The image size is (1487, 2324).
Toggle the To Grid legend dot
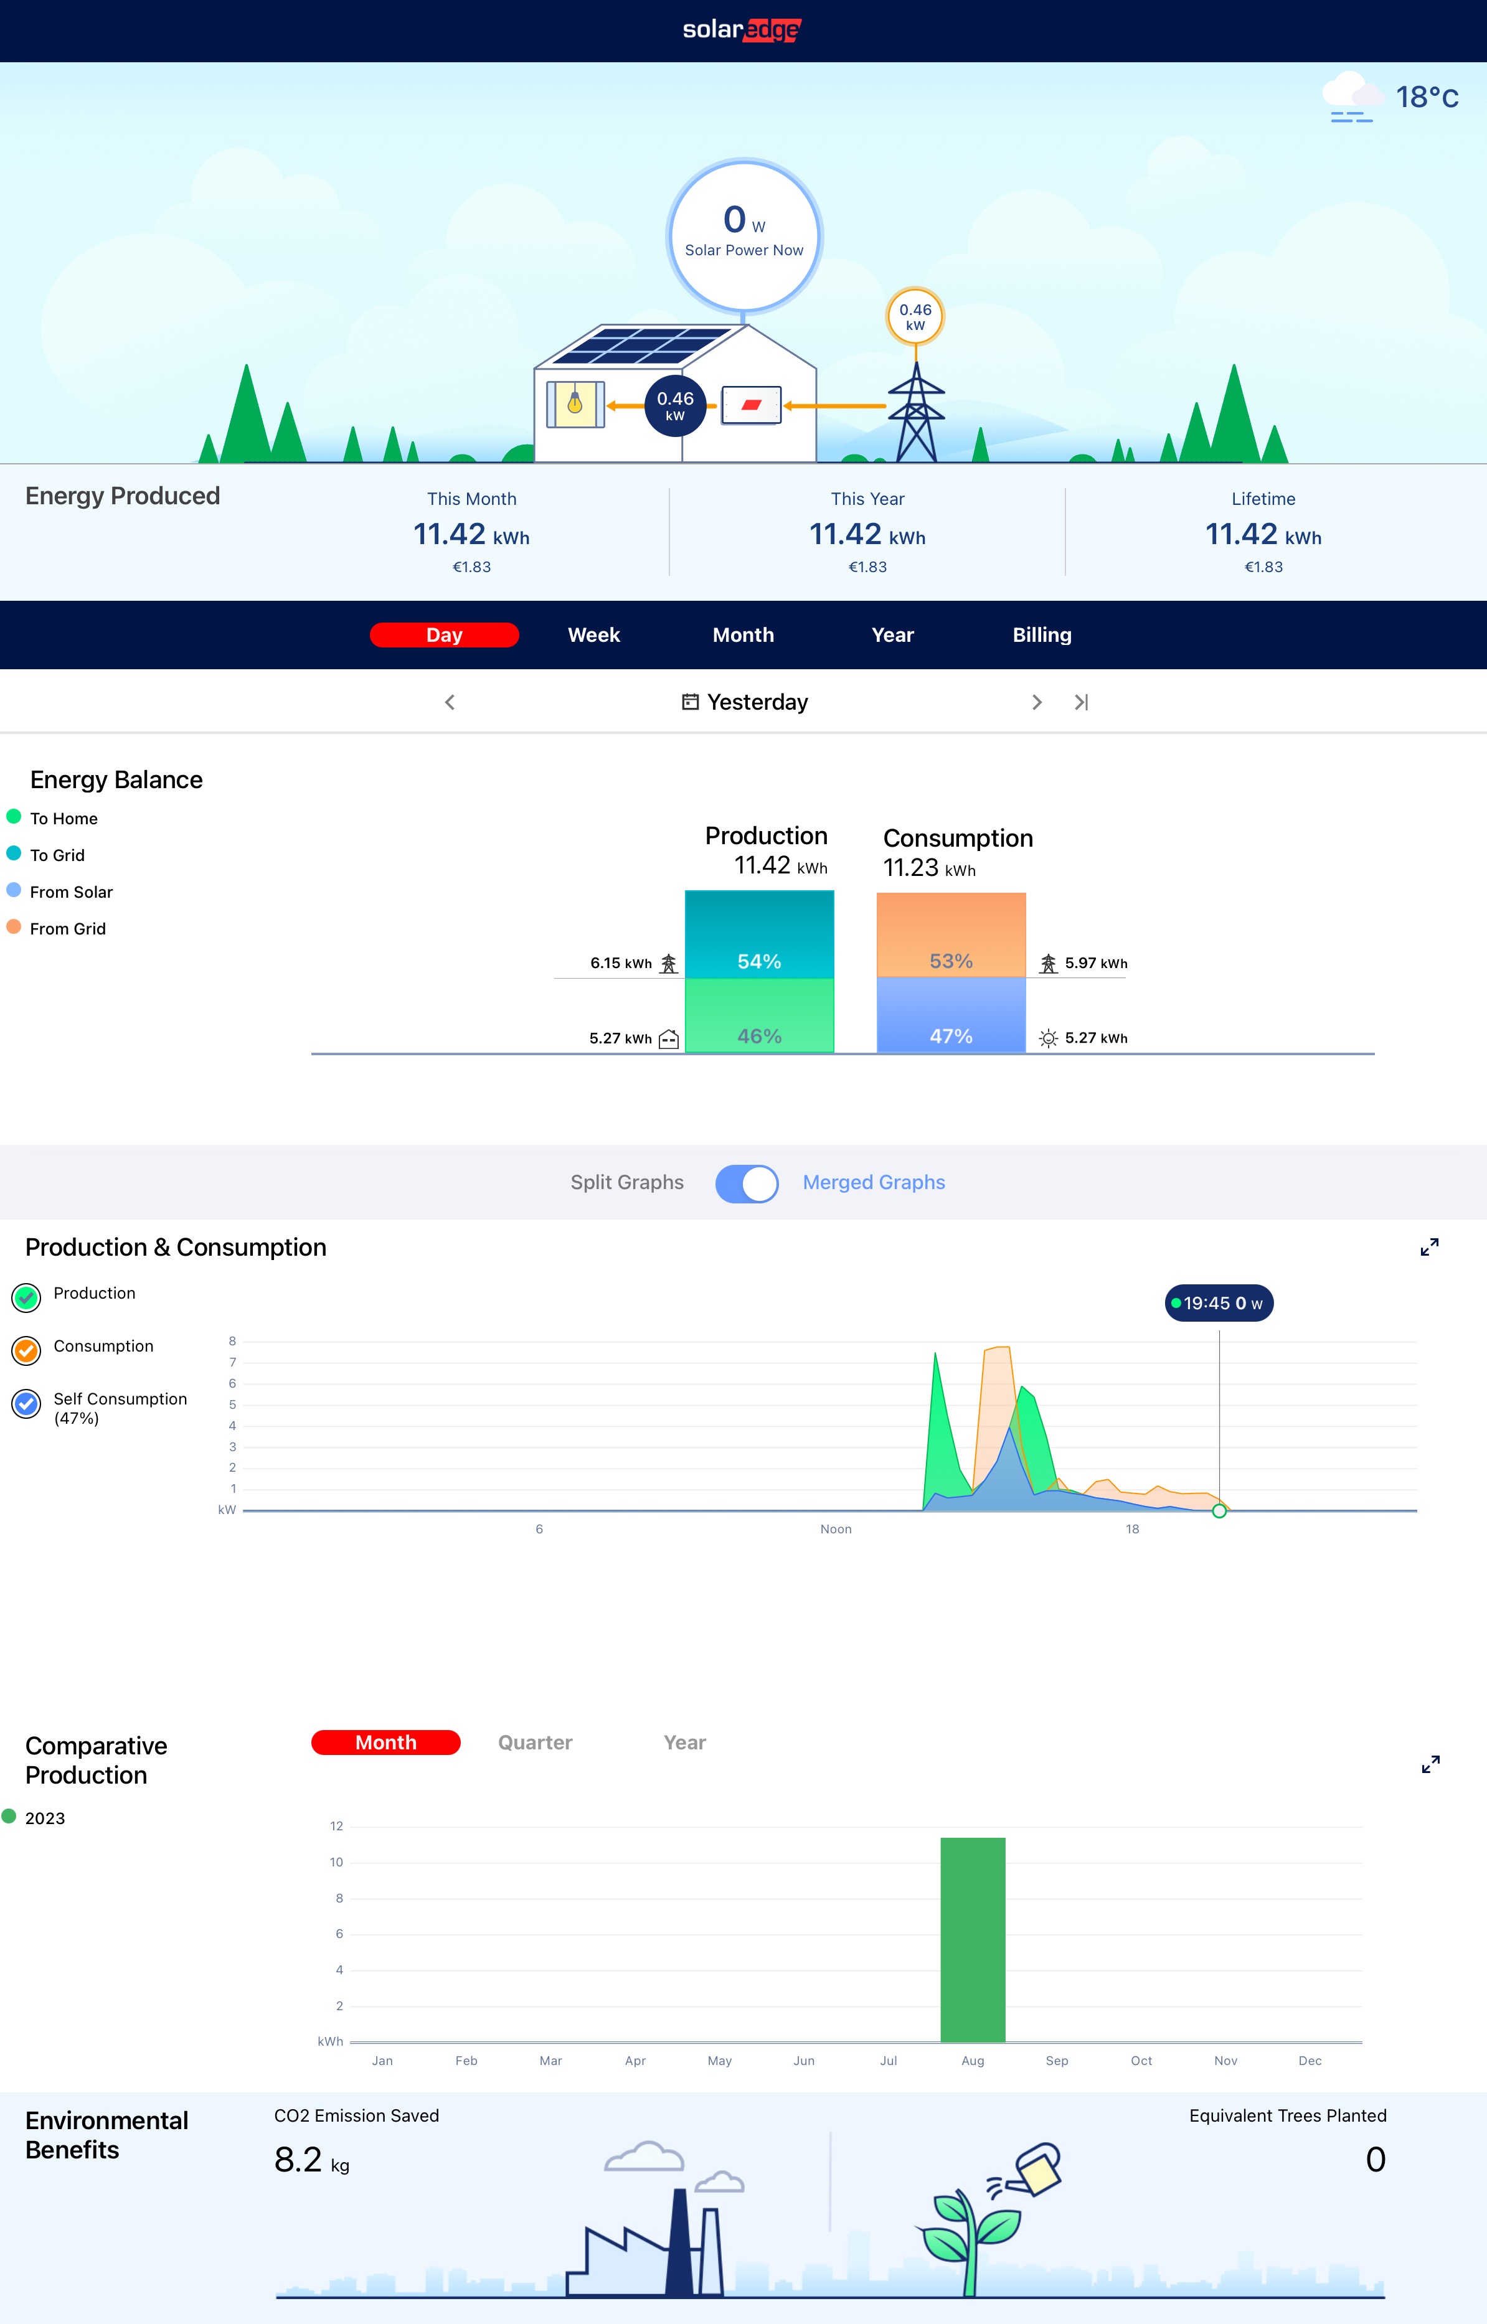[14, 853]
